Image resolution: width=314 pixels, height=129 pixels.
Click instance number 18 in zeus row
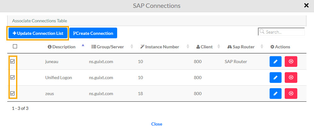(x=140, y=94)
